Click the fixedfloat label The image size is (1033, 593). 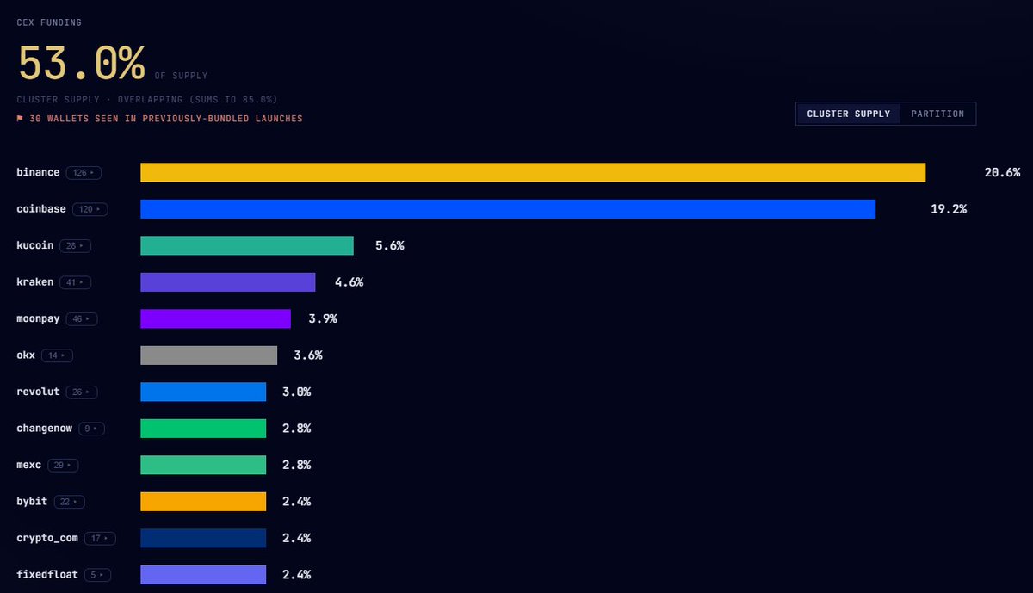coord(48,575)
